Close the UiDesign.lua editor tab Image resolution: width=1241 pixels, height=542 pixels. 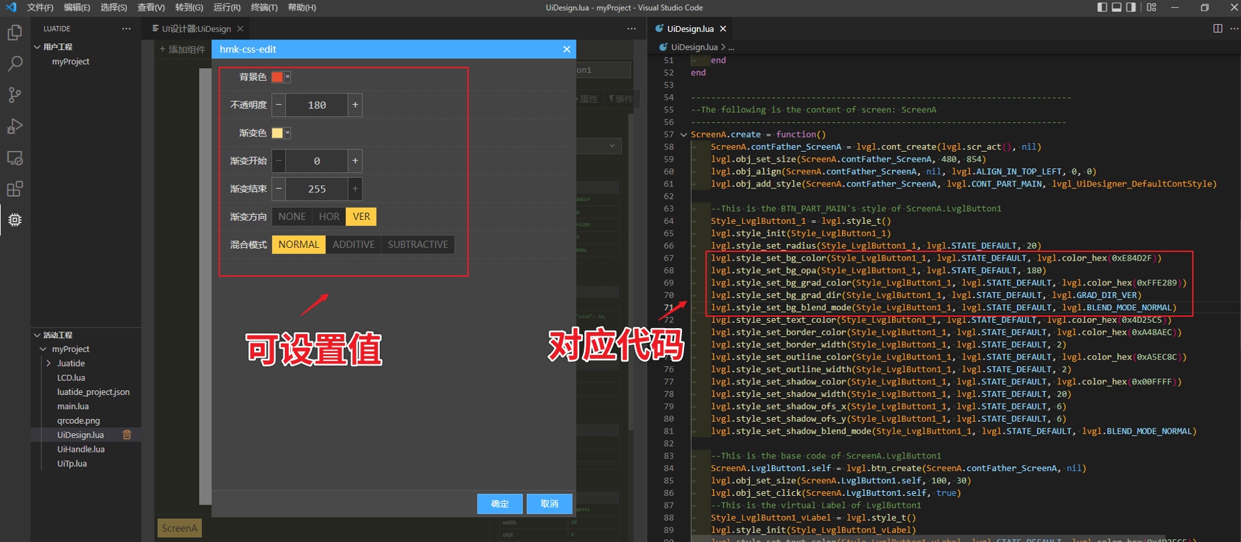pyautogui.click(x=723, y=29)
